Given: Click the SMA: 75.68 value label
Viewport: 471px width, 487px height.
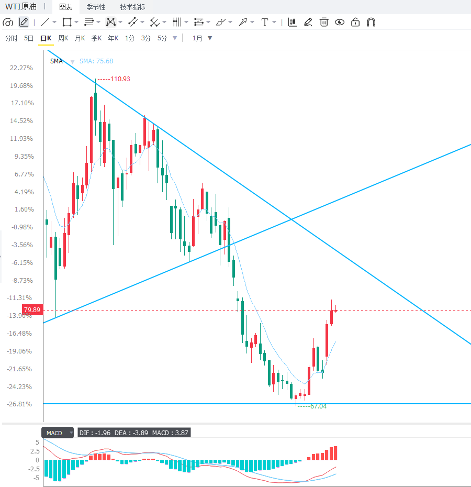Looking at the screenshot, I should [x=96, y=61].
